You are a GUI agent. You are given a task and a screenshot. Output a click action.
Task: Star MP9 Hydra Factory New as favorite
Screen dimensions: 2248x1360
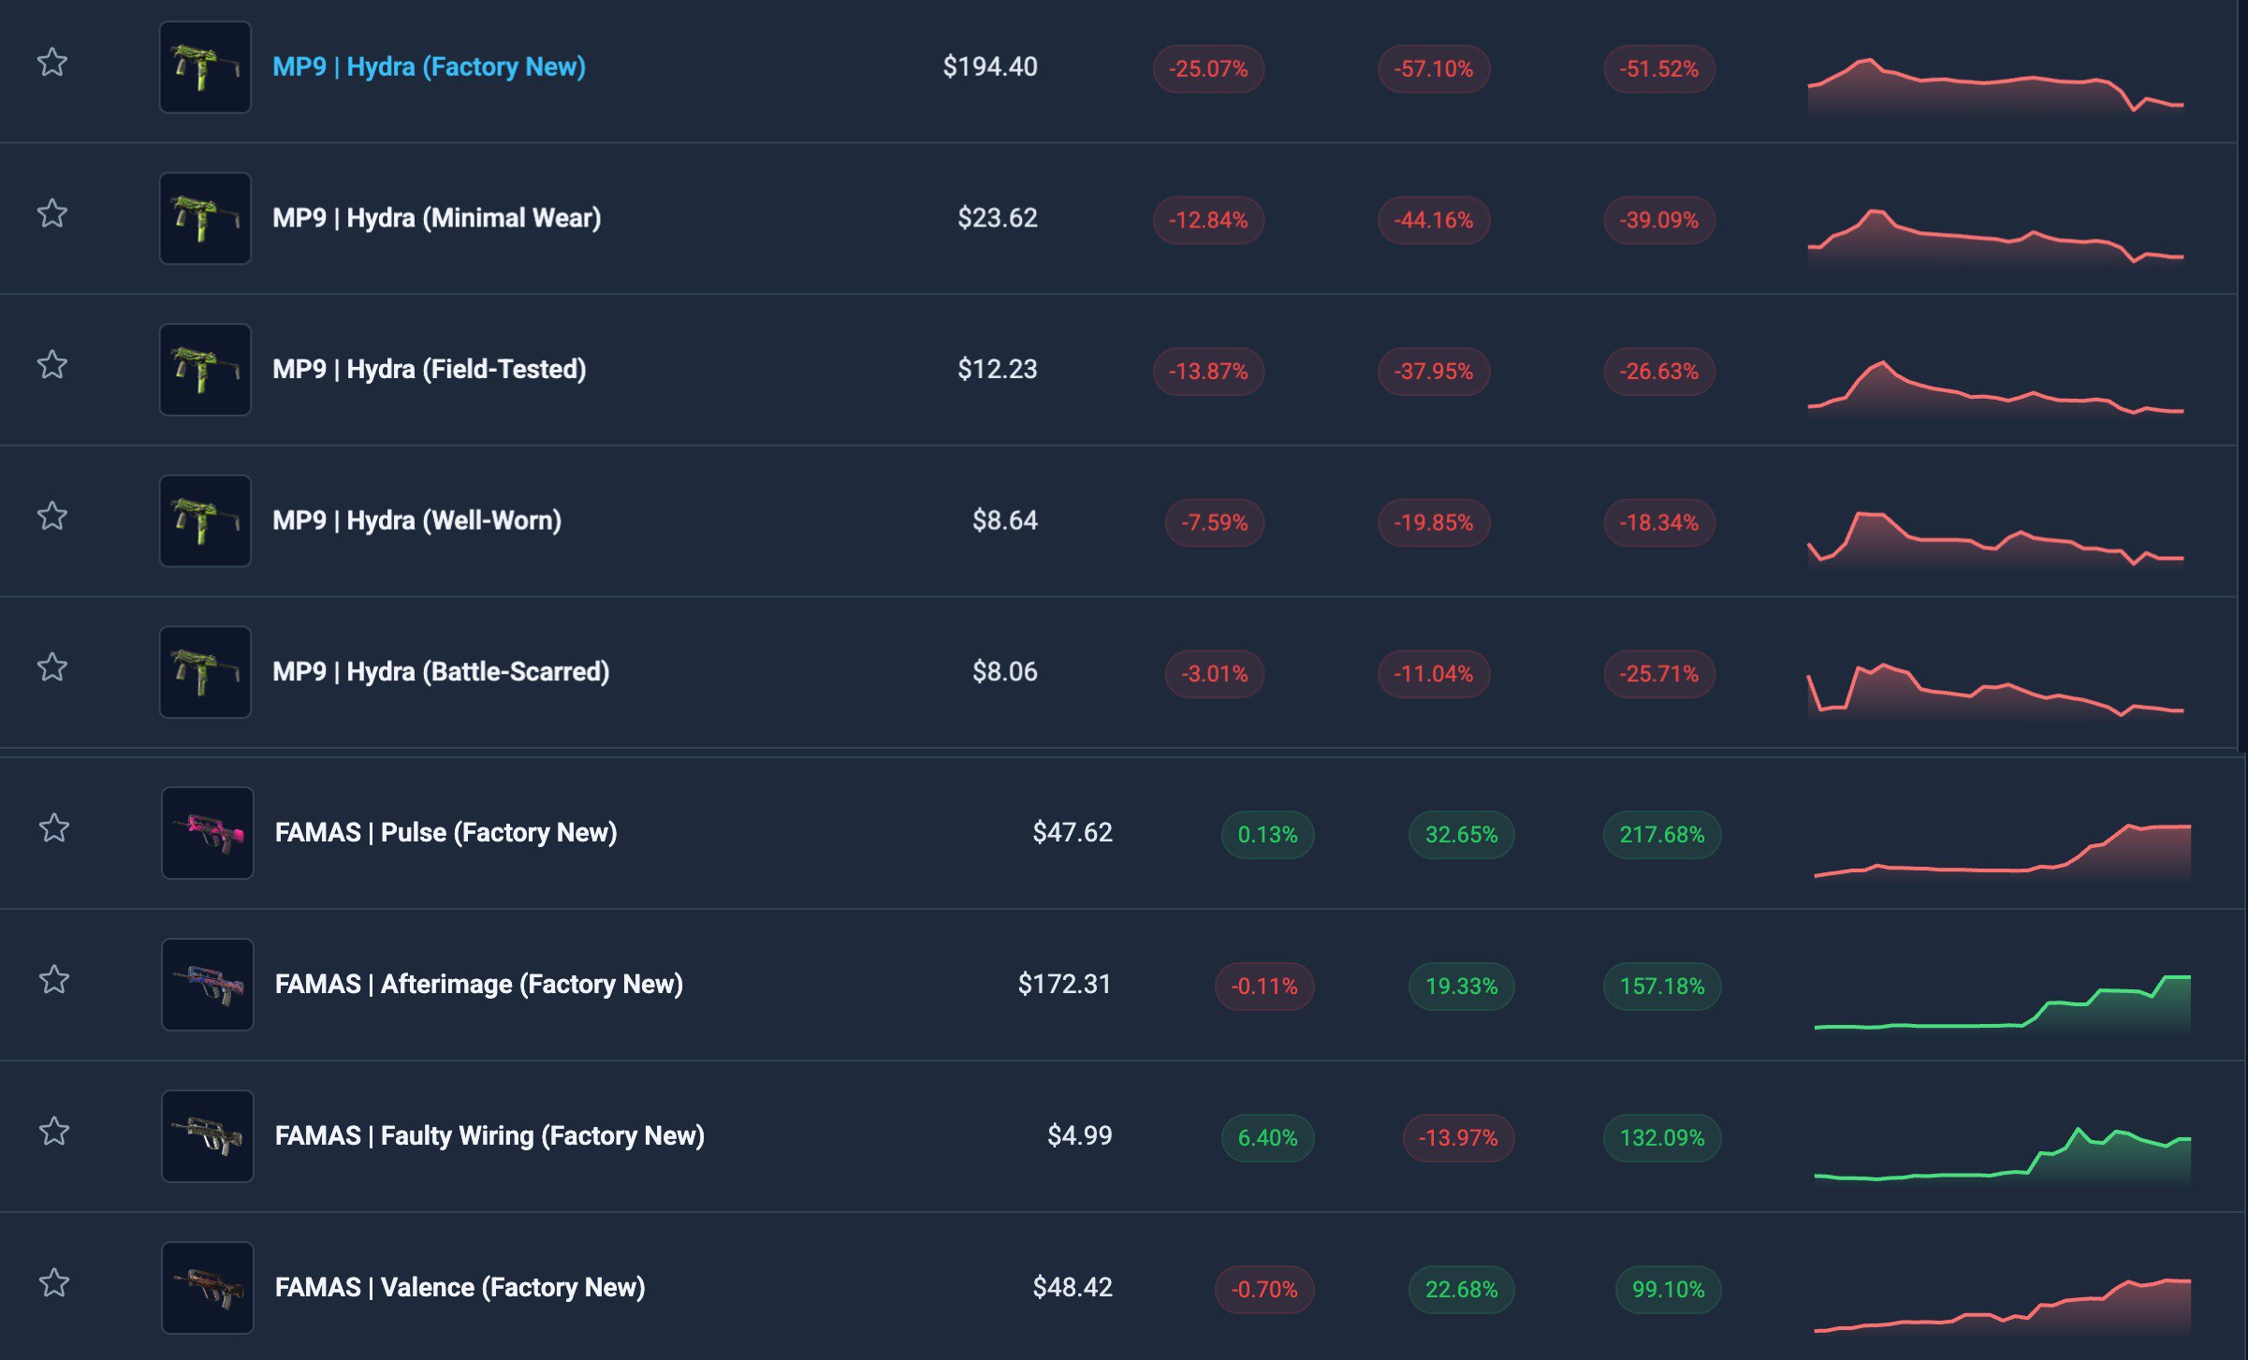point(52,63)
